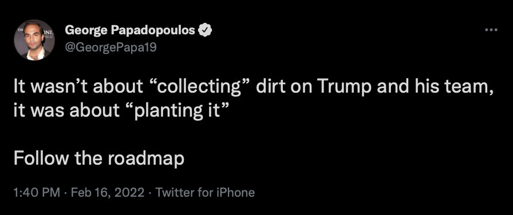Click the word Trump in tweet
Screen dimensions: 513x215
(x=345, y=87)
